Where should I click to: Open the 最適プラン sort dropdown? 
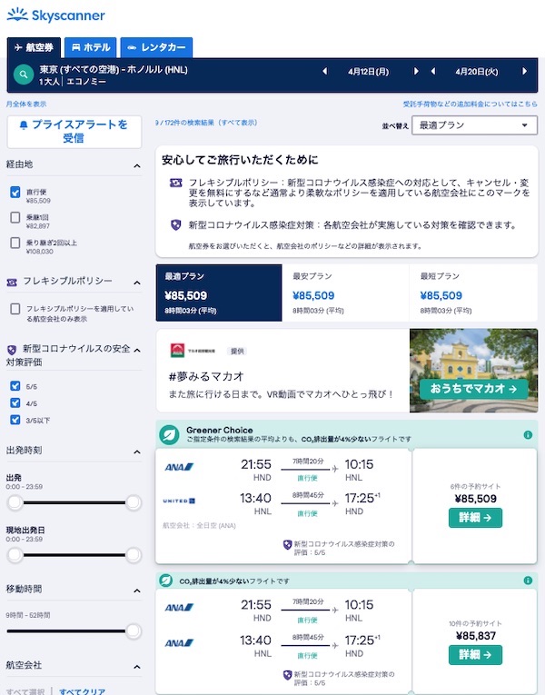(474, 125)
